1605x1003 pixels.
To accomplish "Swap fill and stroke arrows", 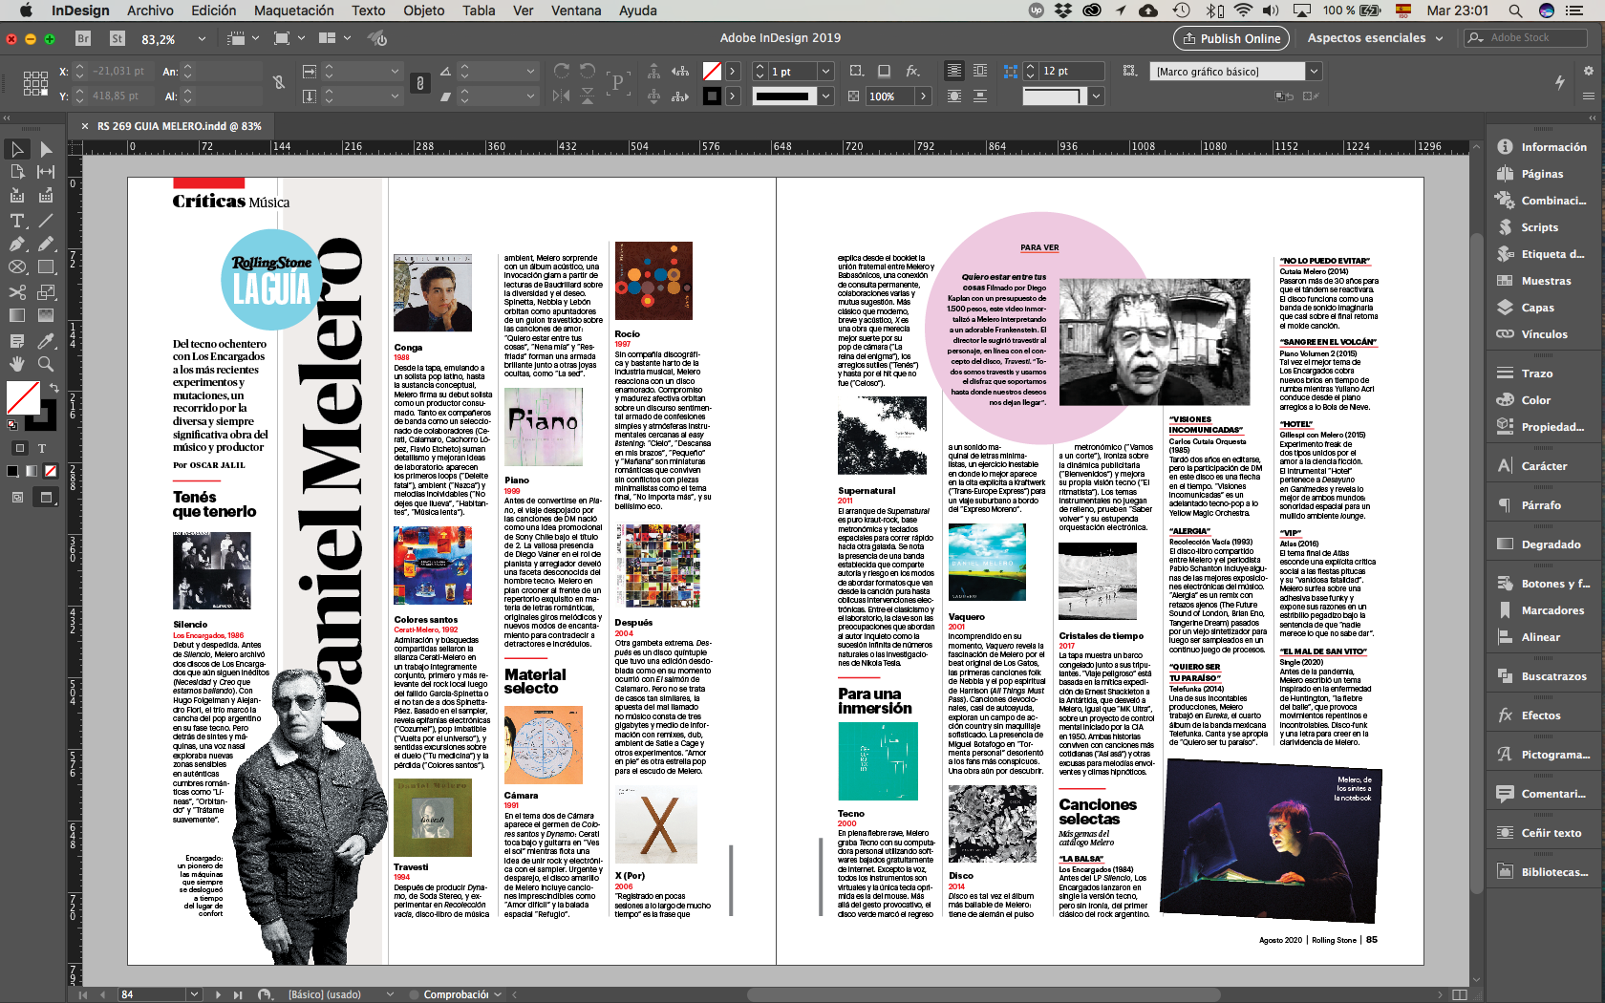I will [x=54, y=387].
